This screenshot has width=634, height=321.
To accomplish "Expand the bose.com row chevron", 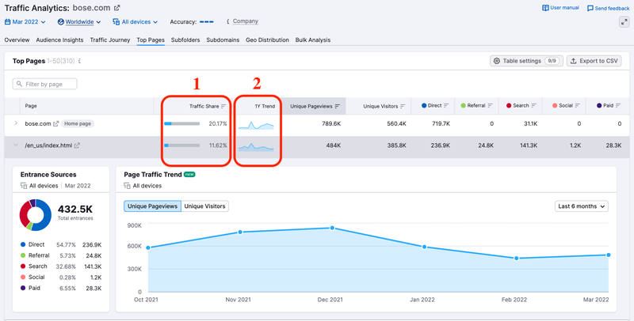I will click(x=16, y=123).
